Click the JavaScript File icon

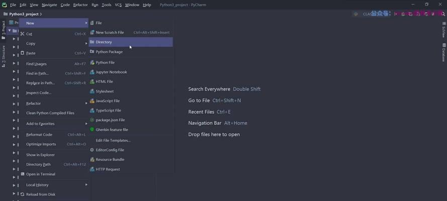click(92, 101)
